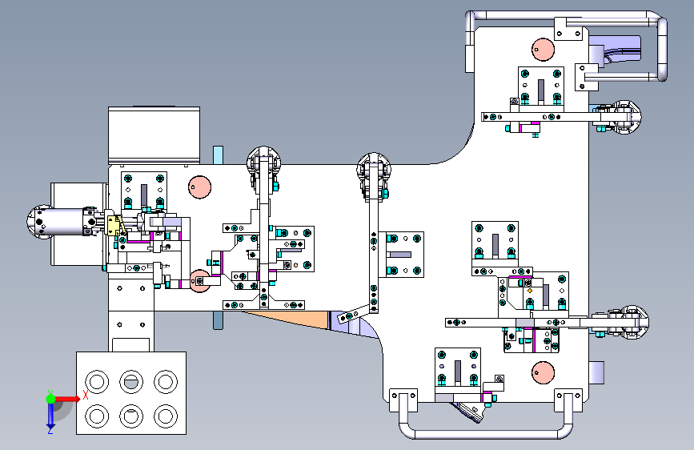The width and height of the screenshot is (694, 450).
Task: Select the U-shaped handle below the fixture plate
Action: click(486, 416)
